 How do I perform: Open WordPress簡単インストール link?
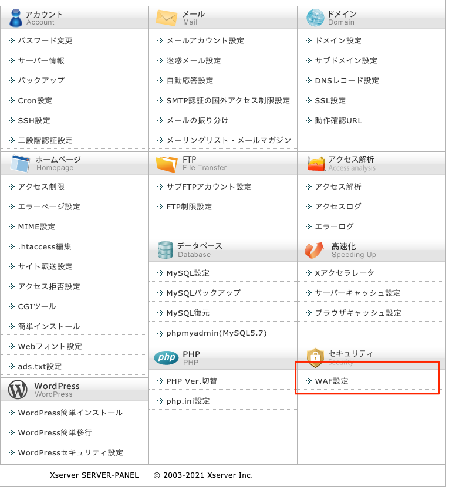pyautogui.click(x=70, y=413)
